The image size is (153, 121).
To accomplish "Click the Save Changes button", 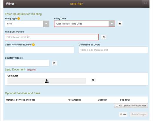I will (x=139, y=114).
